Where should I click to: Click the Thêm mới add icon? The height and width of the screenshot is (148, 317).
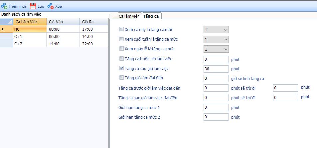[4, 6]
